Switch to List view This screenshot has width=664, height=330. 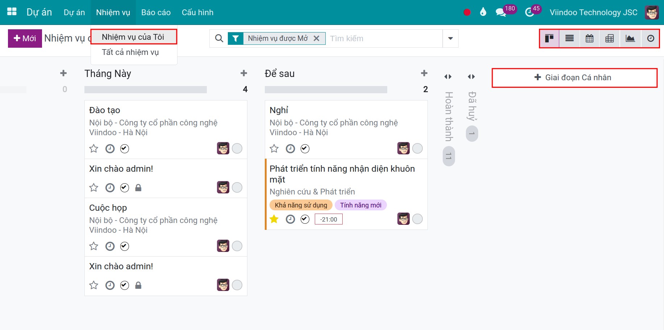tap(569, 38)
